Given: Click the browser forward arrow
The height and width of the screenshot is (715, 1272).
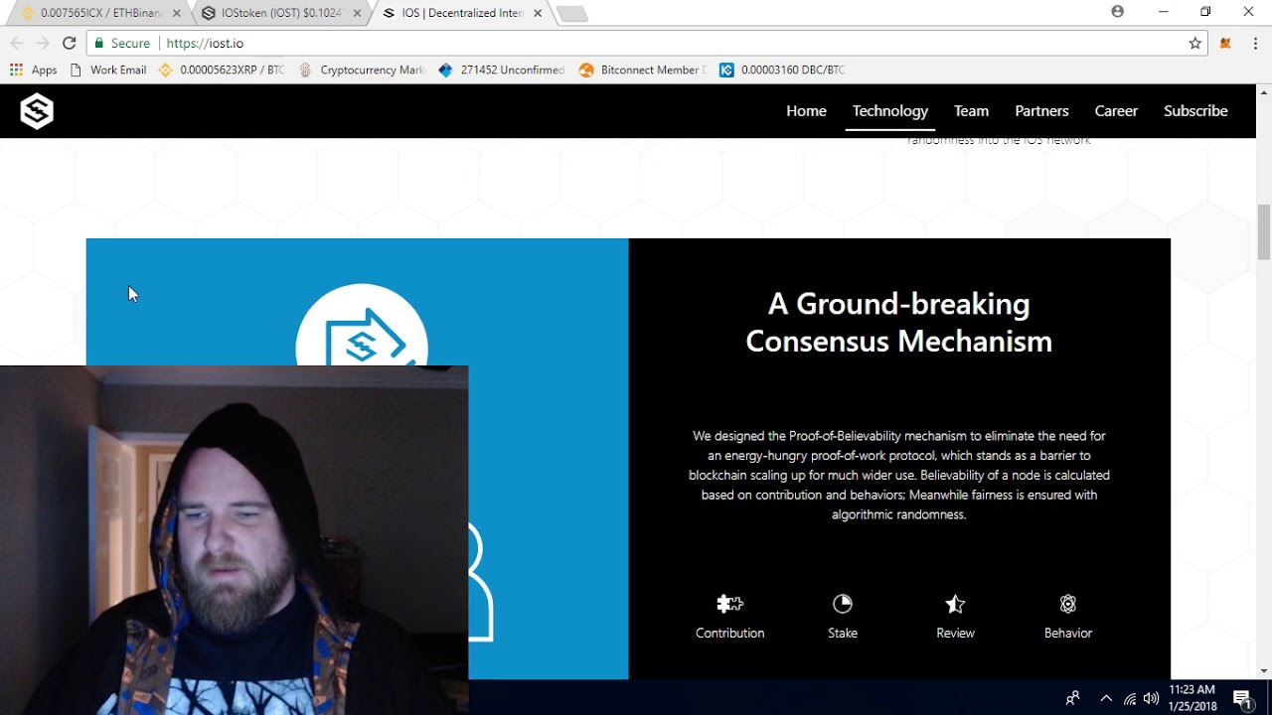Looking at the screenshot, I should pyautogui.click(x=43, y=43).
